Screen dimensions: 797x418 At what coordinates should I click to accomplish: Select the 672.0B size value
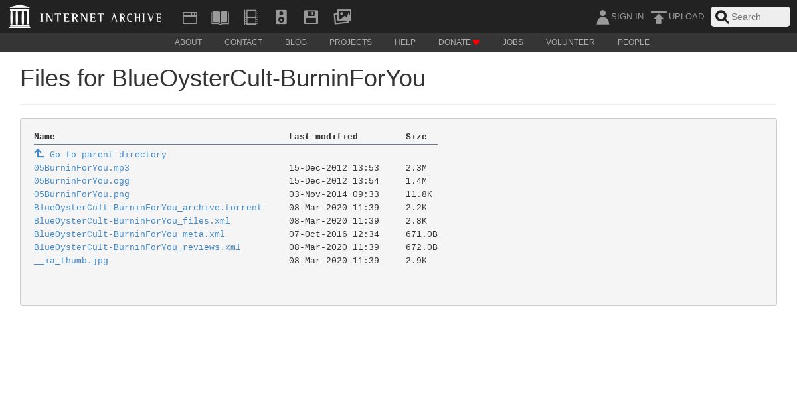coord(422,247)
